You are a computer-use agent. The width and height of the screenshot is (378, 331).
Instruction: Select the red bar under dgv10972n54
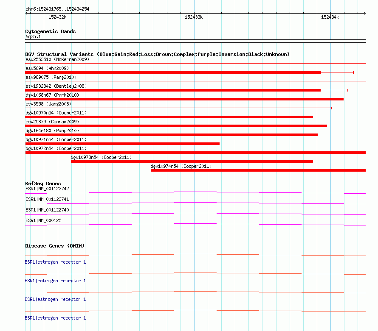point(195,153)
